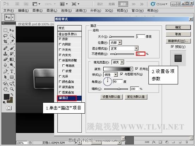This screenshot has width=195, height=146.
Task: Open gradient picker dropdown arrow
Action: tap(132, 69)
